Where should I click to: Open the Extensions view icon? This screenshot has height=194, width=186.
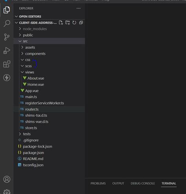(x=7, y=64)
